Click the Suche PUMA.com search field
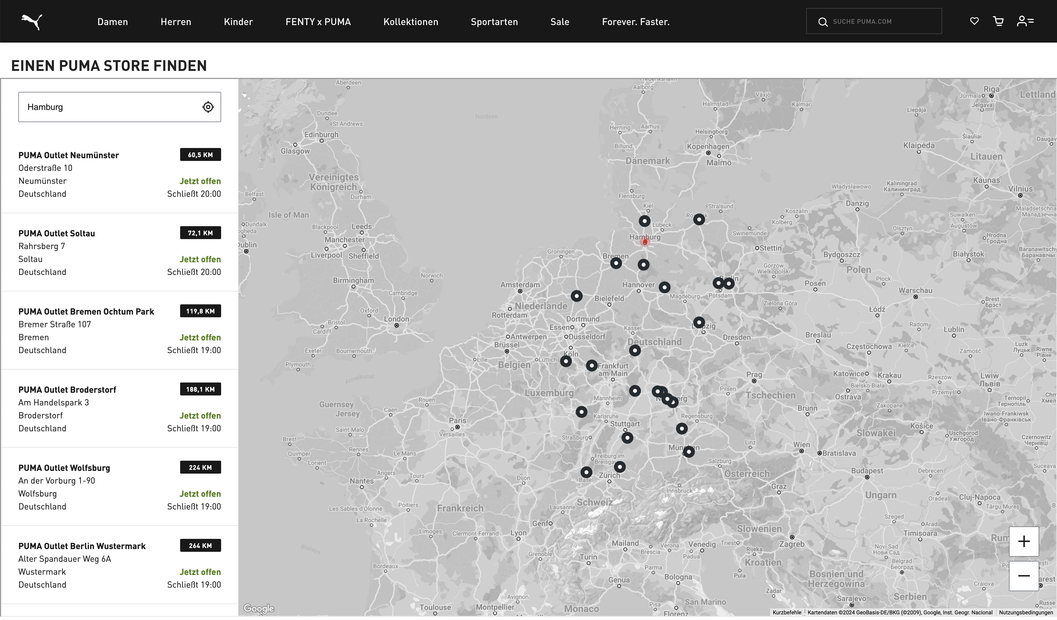The height and width of the screenshot is (620, 1057). coord(874,21)
